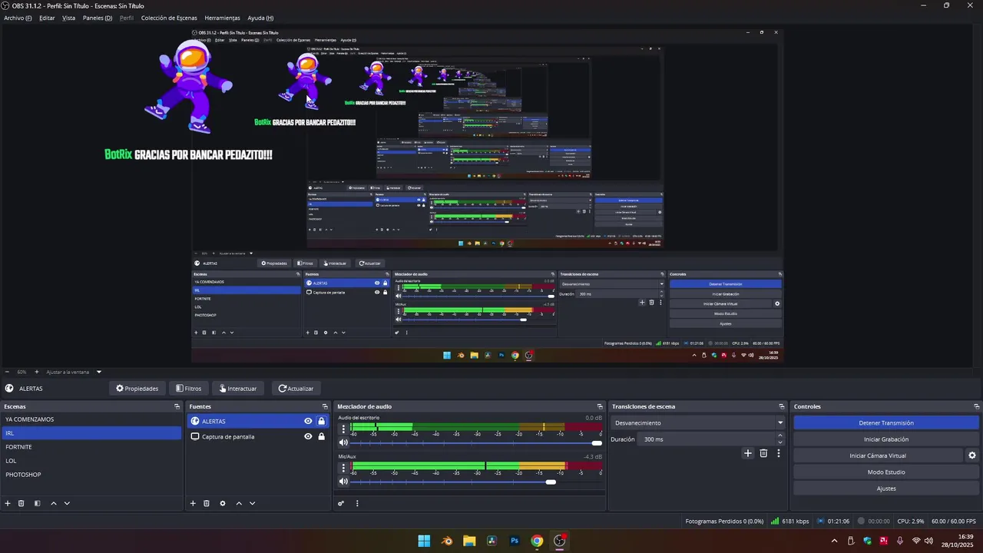Open source properties gear in Fuentes toolbar

point(223,503)
